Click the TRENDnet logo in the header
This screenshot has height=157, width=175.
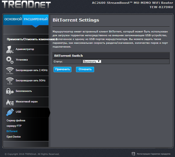click(26, 4)
